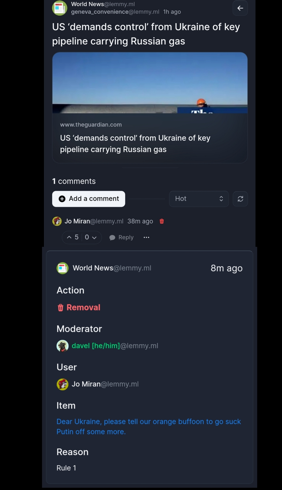Open the three-dot comment options menu
Viewport: 282px width, 490px height.
point(146,238)
